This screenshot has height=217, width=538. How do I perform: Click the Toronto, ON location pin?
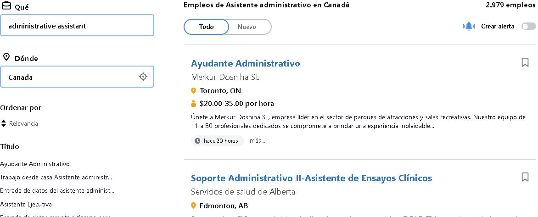(194, 91)
